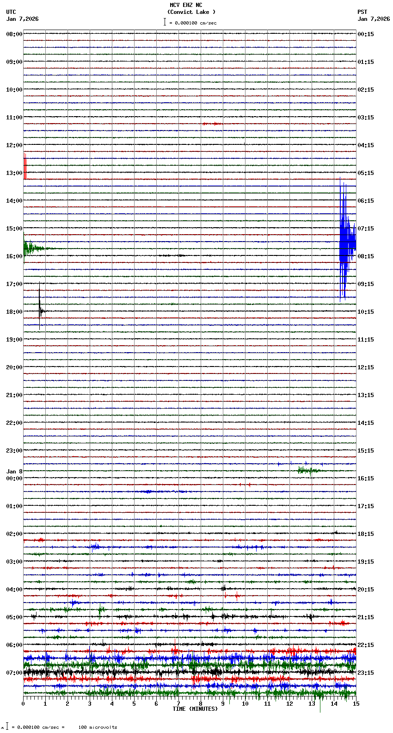Click the tall red spike near 13:00
This screenshot has width=393, height=733.
coord(25,166)
